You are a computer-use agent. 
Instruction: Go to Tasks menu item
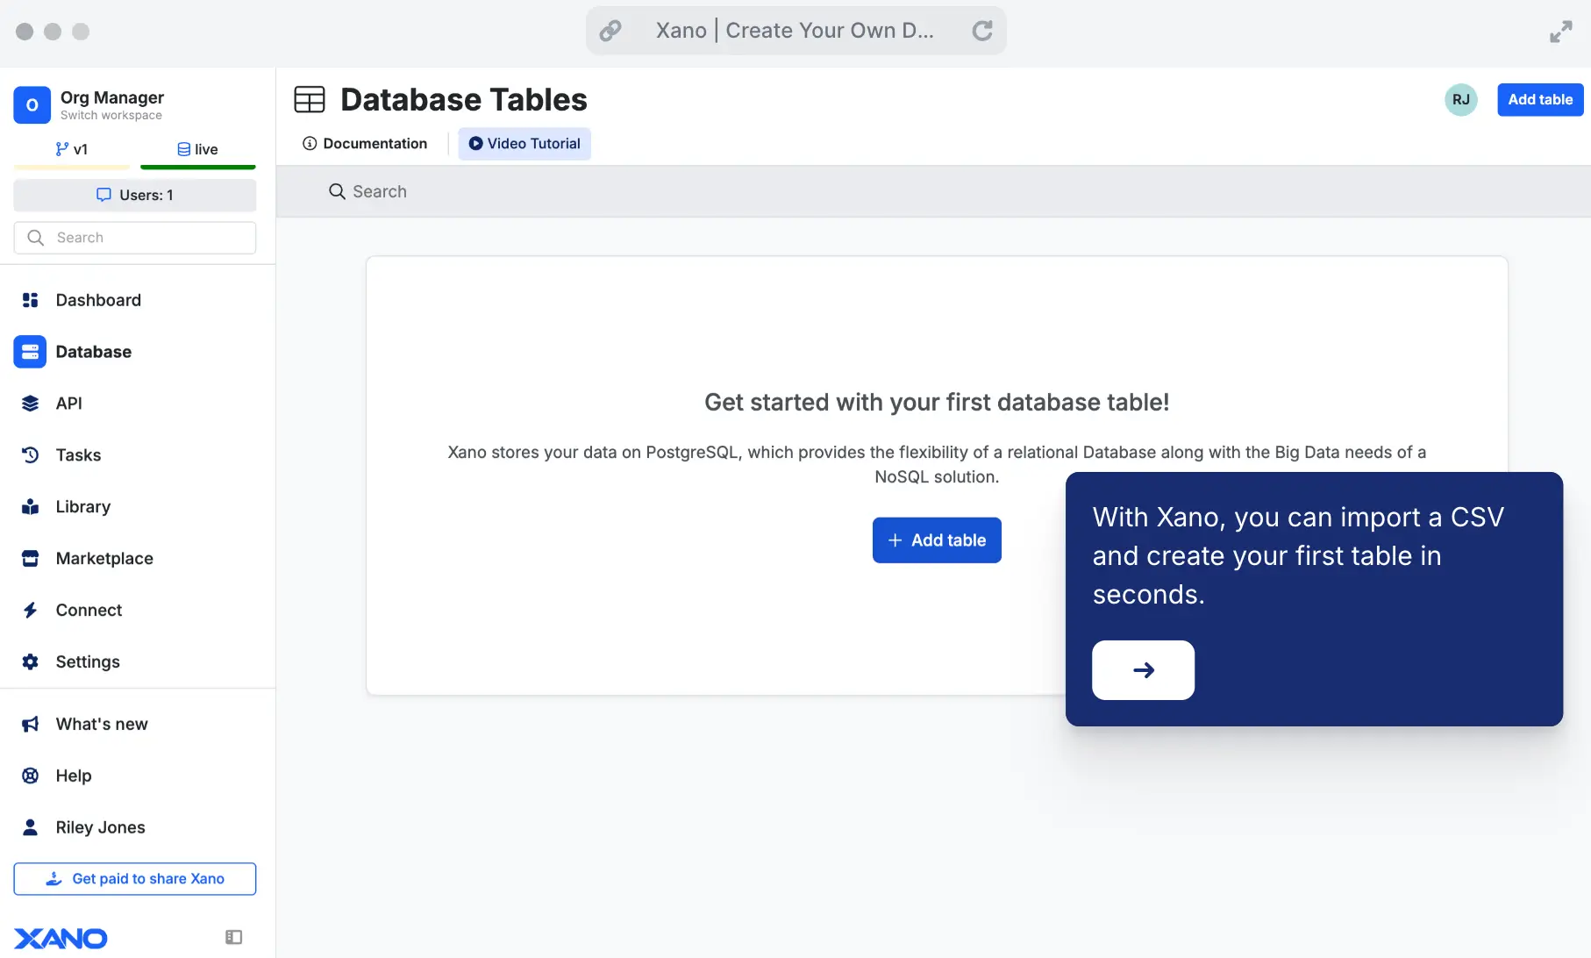(78, 455)
